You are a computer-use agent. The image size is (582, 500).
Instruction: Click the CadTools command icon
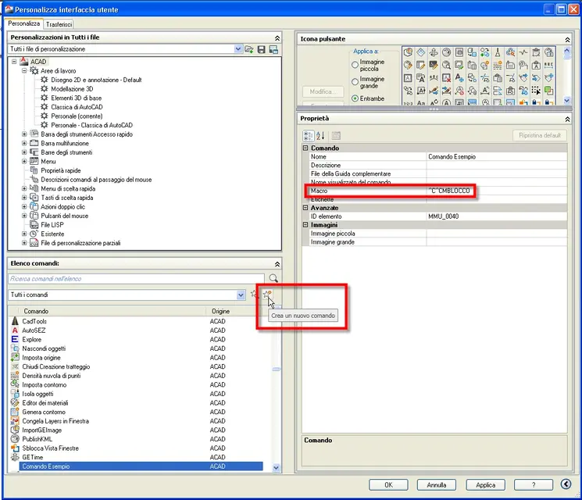pos(15,321)
